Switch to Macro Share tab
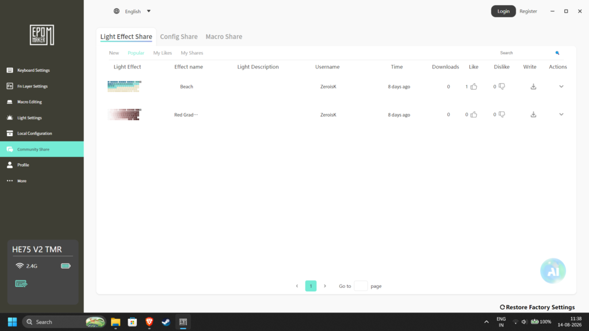 point(224,36)
